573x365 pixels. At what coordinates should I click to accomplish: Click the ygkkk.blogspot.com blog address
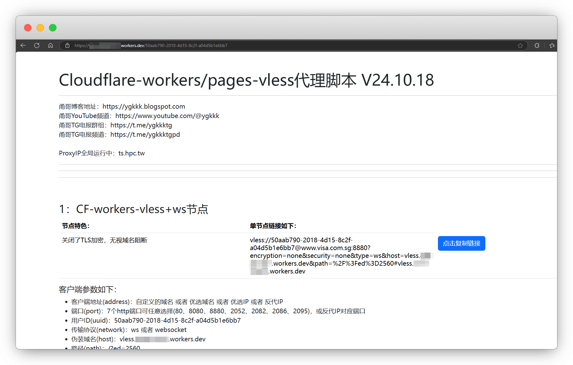coord(143,107)
